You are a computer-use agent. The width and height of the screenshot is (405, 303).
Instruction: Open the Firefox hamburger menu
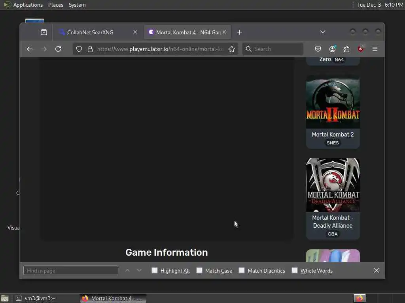[x=375, y=49]
